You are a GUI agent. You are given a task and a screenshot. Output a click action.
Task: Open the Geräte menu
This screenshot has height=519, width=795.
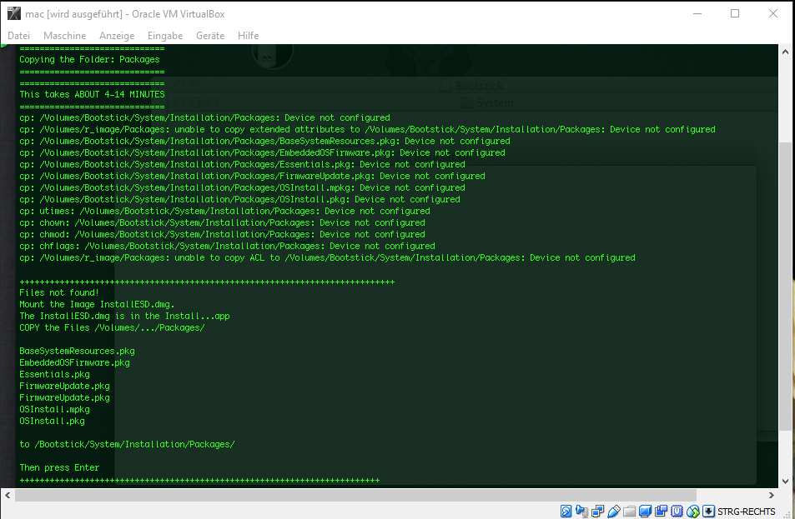pos(210,36)
